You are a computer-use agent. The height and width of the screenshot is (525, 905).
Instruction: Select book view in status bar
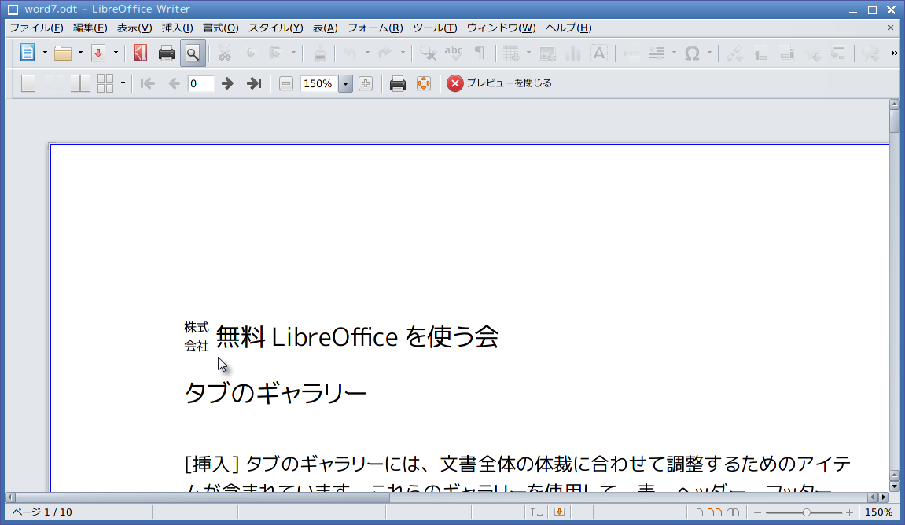pyautogui.click(x=733, y=512)
